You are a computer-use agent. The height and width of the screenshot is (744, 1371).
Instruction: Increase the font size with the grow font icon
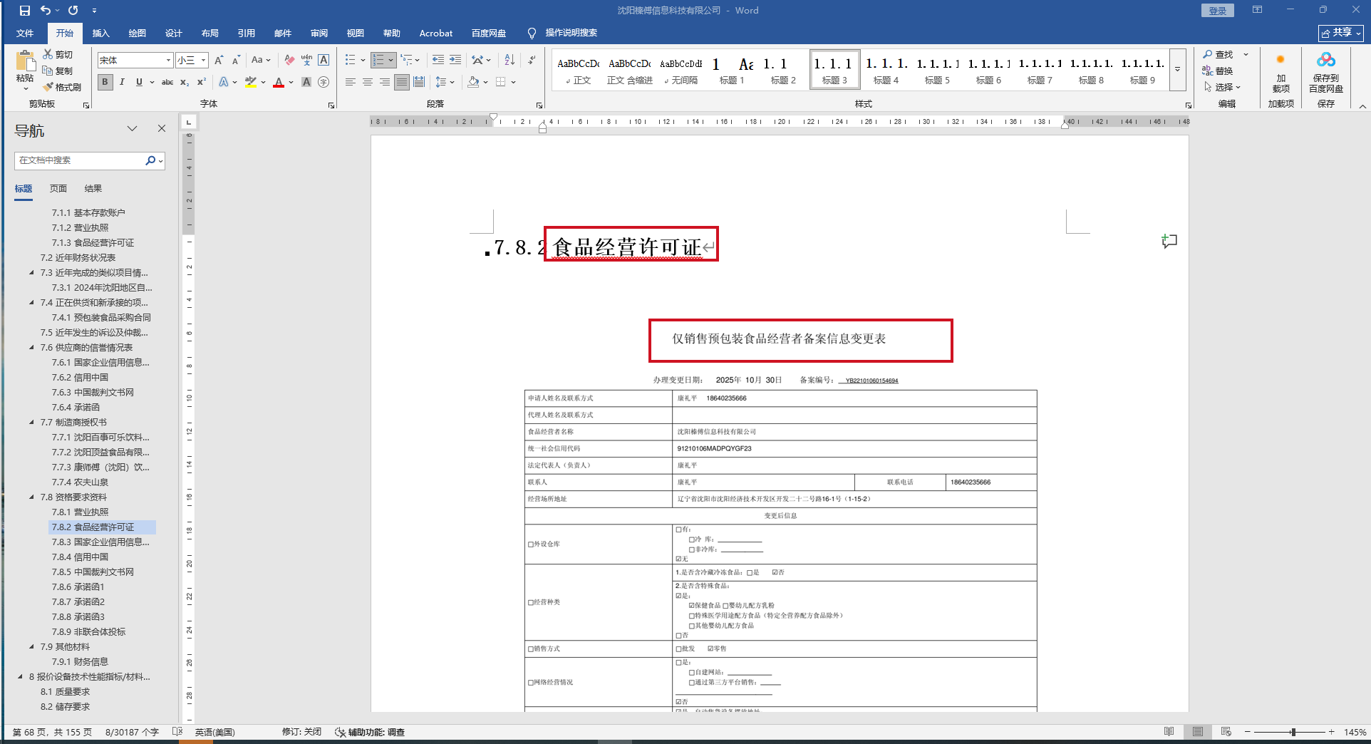(x=219, y=61)
